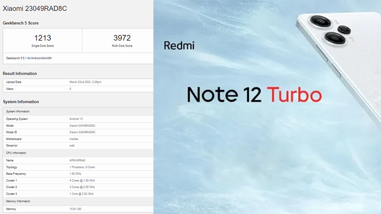381x214 pixels.
Task: Click the red Turbo word in the banner
Action: pos(294,94)
